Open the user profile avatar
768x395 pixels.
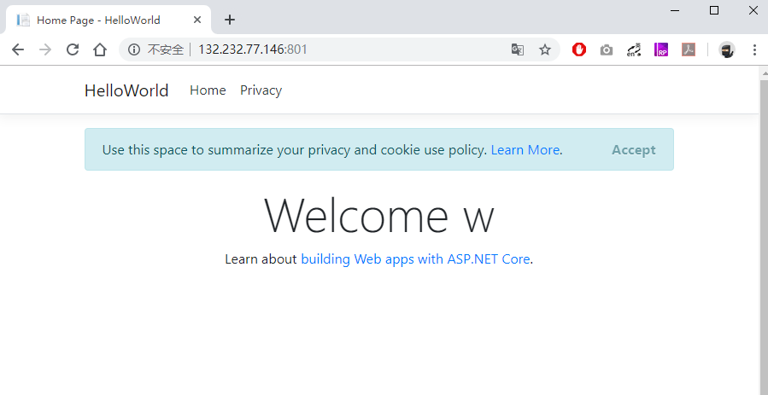727,49
